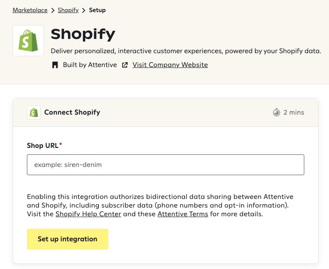329x269 pixels.
Task: Click the Built by Attentive bookmark icon
Action: click(x=55, y=65)
